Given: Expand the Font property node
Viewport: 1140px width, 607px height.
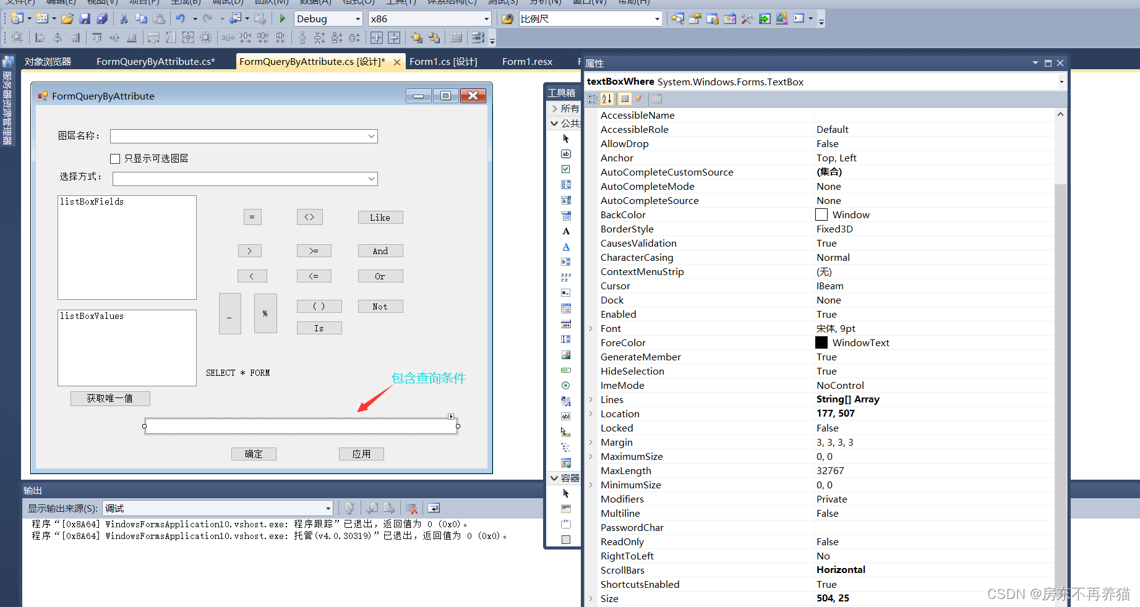Looking at the screenshot, I should [591, 329].
